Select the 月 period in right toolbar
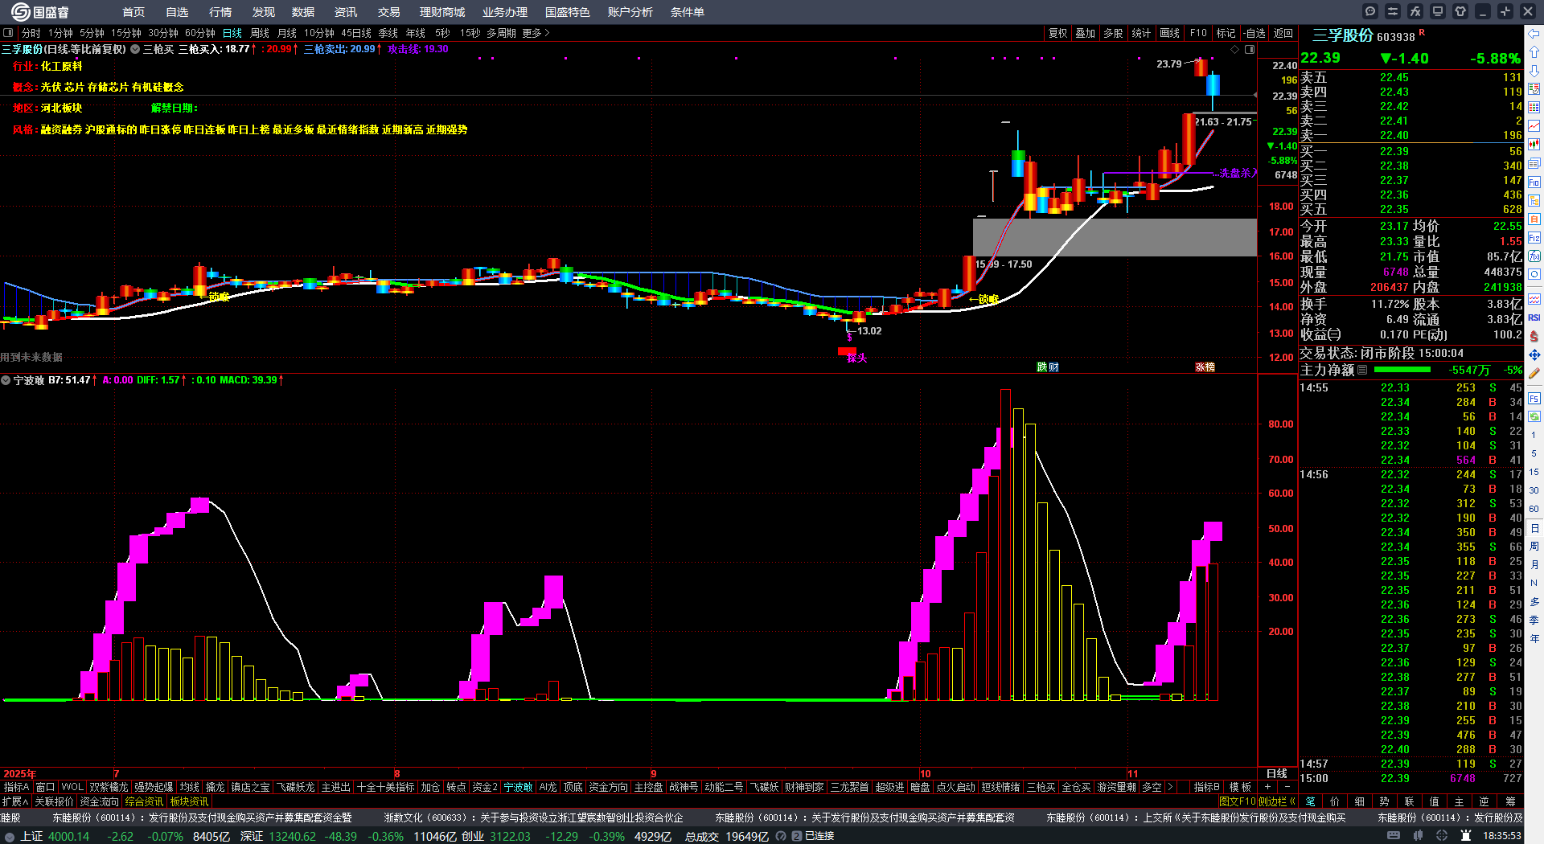 (x=1534, y=564)
